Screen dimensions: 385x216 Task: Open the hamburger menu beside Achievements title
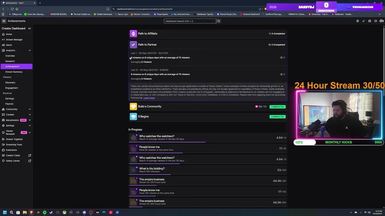(x=4, y=21)
